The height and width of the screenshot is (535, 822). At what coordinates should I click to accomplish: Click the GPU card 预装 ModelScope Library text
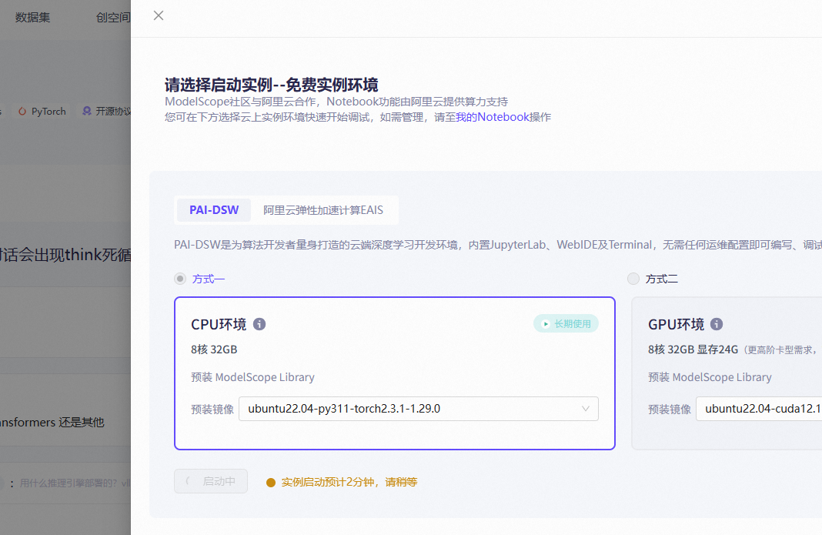(x=710, y=377)
